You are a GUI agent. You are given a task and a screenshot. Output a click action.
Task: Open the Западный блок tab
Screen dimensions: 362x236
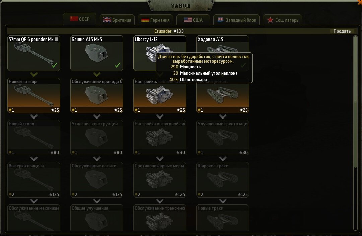(x=237, y=20)
